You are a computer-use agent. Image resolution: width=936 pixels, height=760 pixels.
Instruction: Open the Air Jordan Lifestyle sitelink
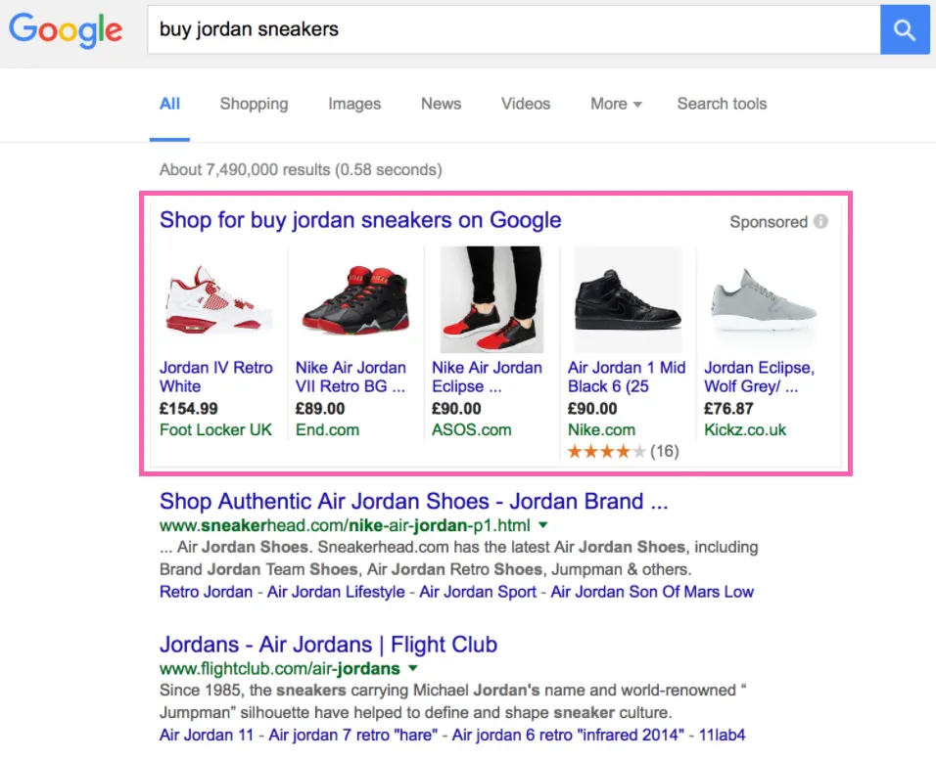click(336, 592)
